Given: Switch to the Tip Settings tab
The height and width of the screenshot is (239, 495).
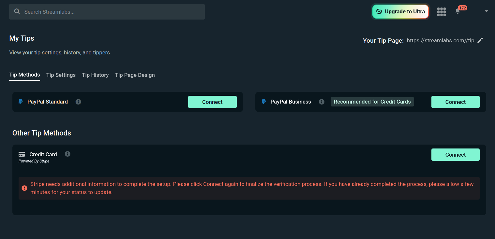Looking at the screenshot, I should [x=61, y=75].
